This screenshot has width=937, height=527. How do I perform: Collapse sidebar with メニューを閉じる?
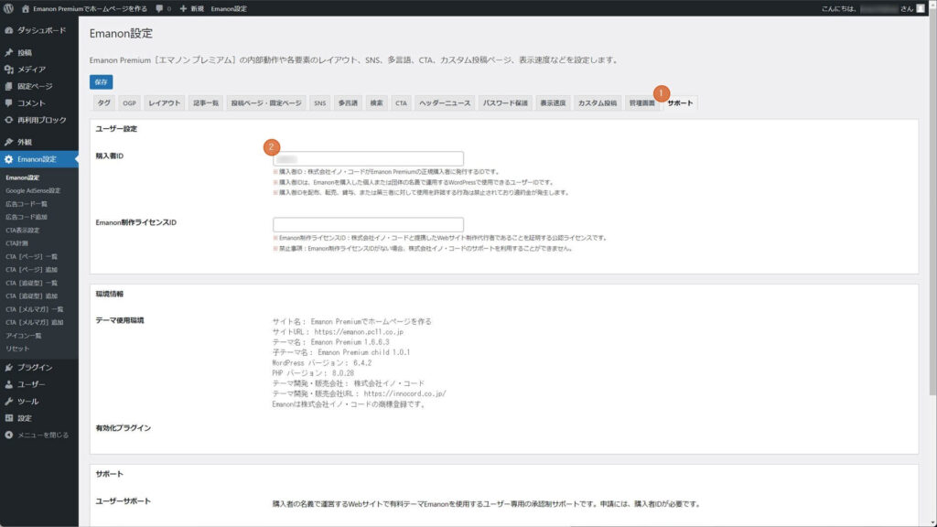click(42, 435)
